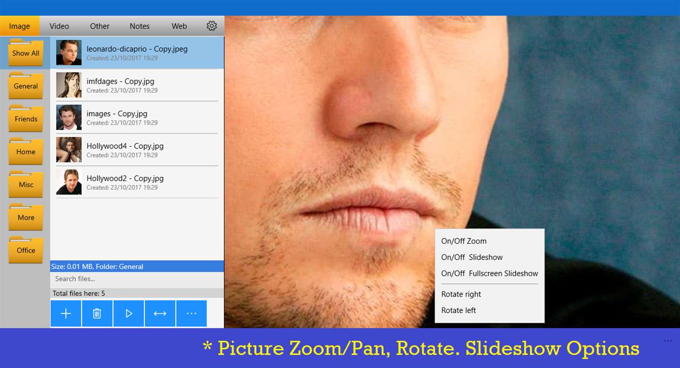This screenshot has height=368, width=680.
Task: Open the three-dots more options button
Action: coord(191,313)
